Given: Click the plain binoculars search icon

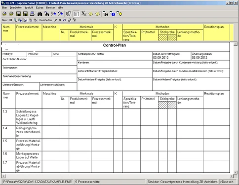Looking at the screenshot, I should (x=40, y=14).
